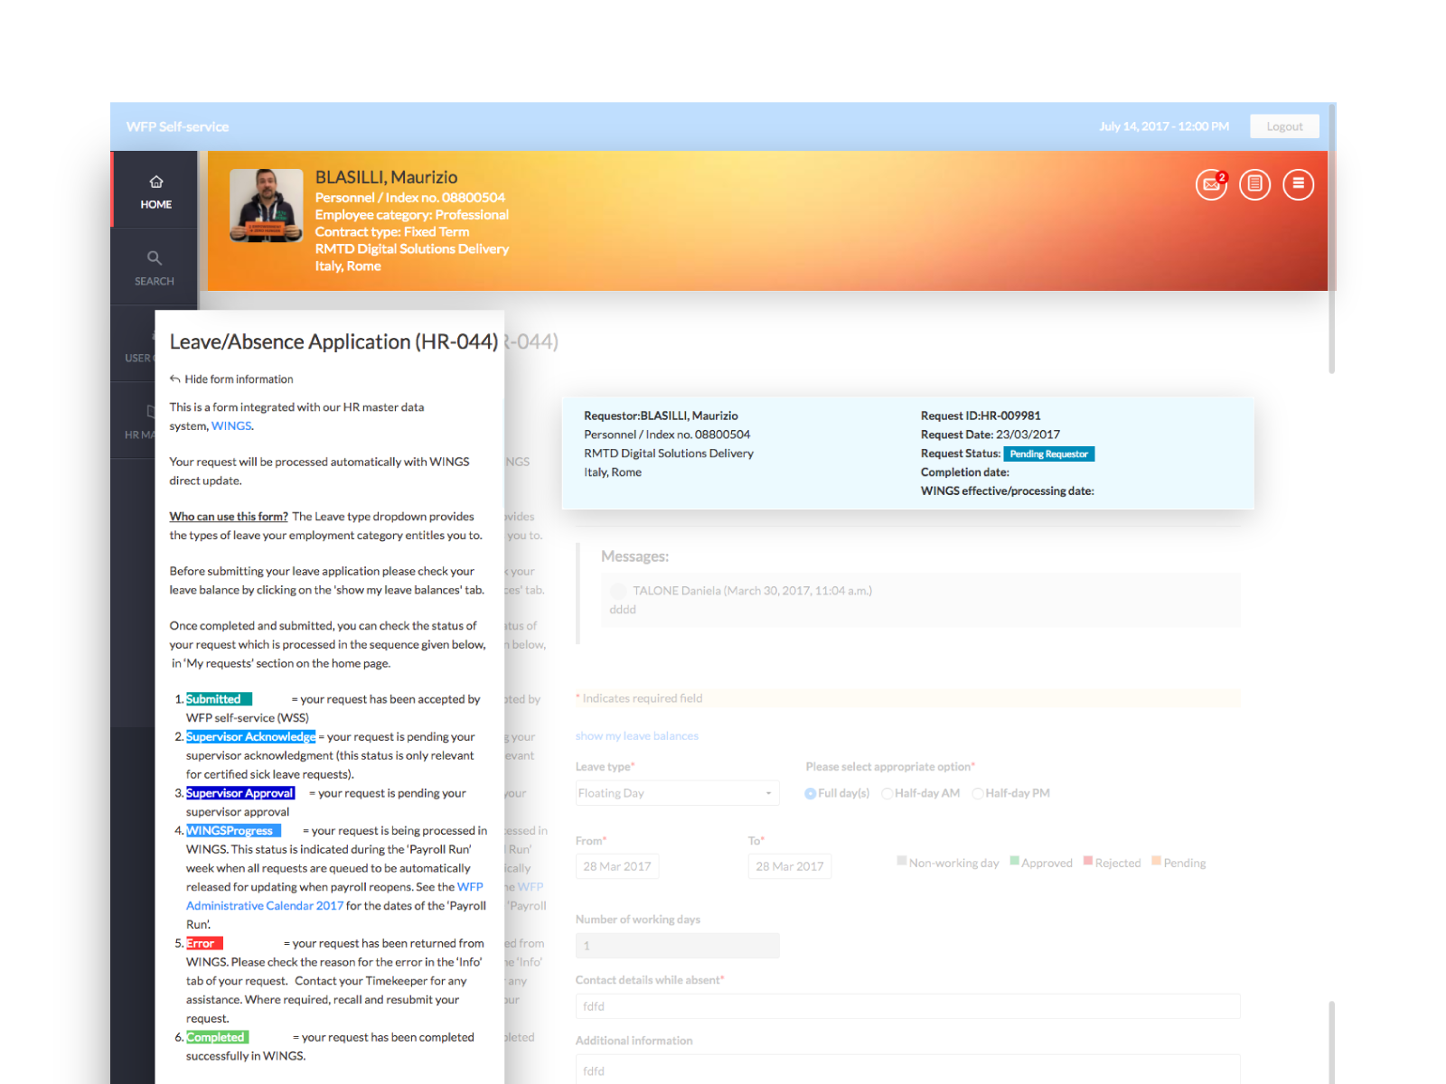Select the Full day(s) radio option
The width and height of the screenshot is (1446, 1084).
(x=810, y=794)
